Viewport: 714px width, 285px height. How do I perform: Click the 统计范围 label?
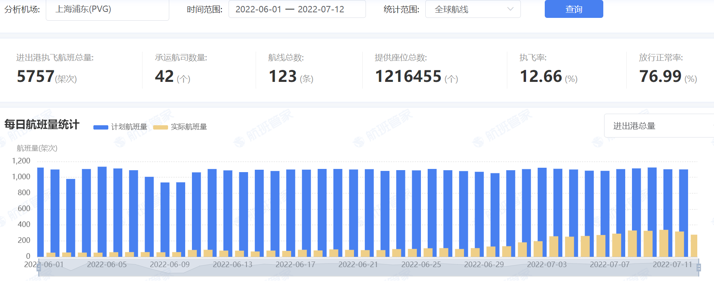(401, 10)
